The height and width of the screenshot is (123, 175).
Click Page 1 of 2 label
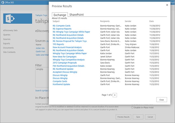[x=107, y=95]
